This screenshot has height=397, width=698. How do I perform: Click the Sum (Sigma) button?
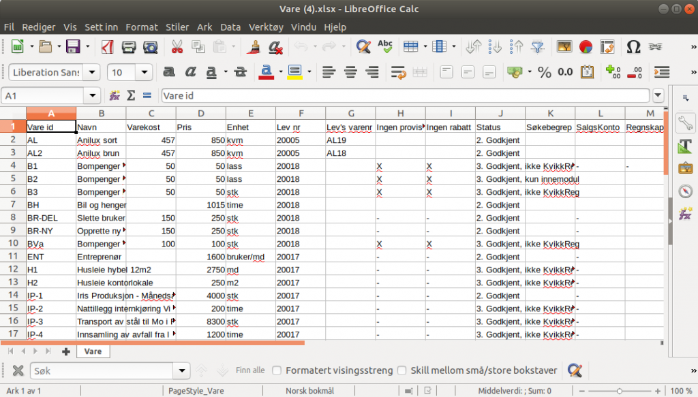tap(131, 95)
